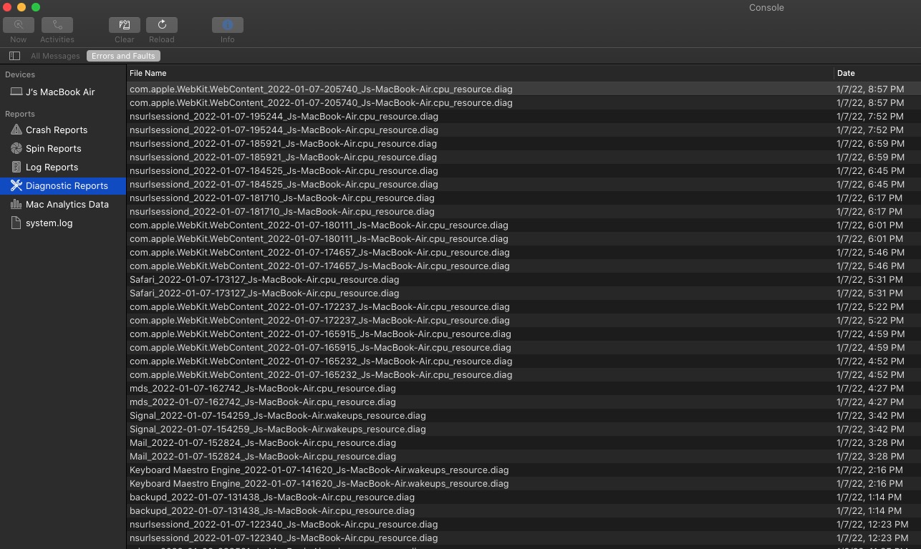Click the Log Reports list icon
The width and height of the screenshot is (921, 549).
[15, 167]
